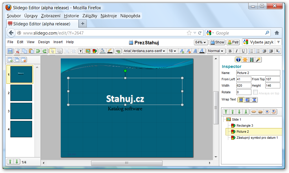Viewport: 289px width, 173px height.
Task: Start the slideshow with the Show button
Action: pos(217,42)
